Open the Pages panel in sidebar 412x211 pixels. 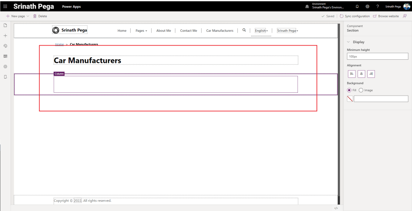5,25
